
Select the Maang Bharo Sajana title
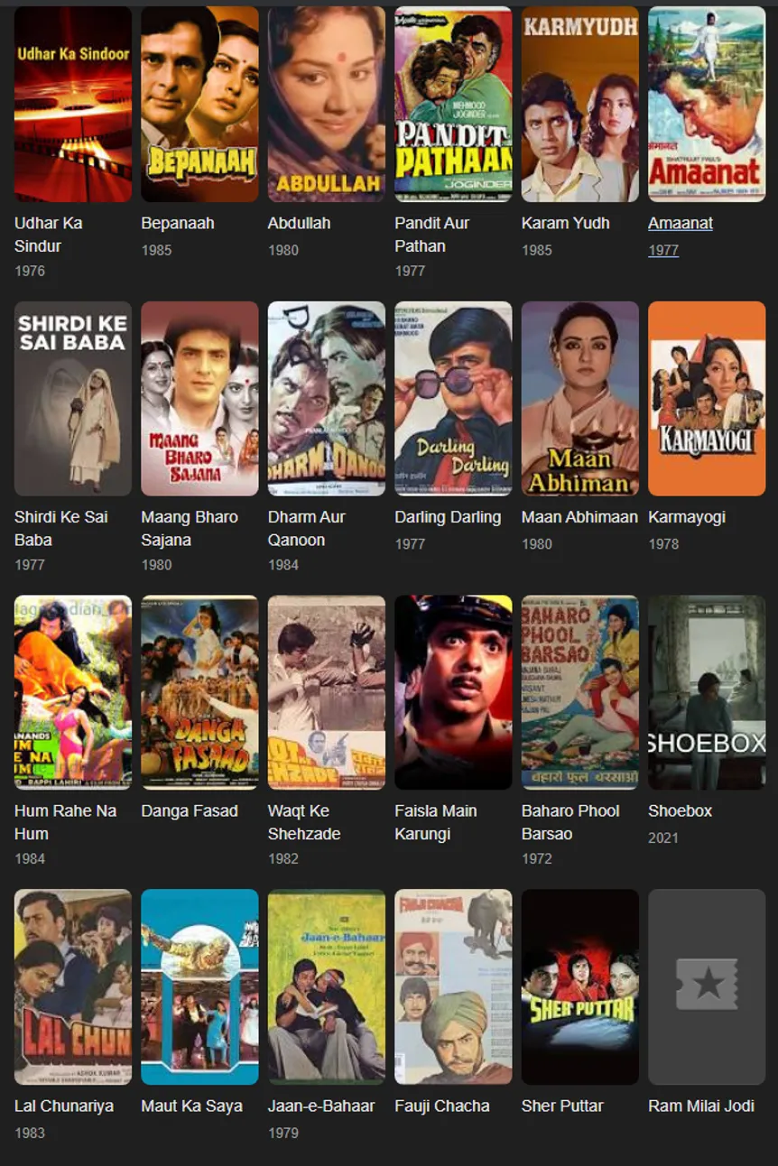point(190,528)
